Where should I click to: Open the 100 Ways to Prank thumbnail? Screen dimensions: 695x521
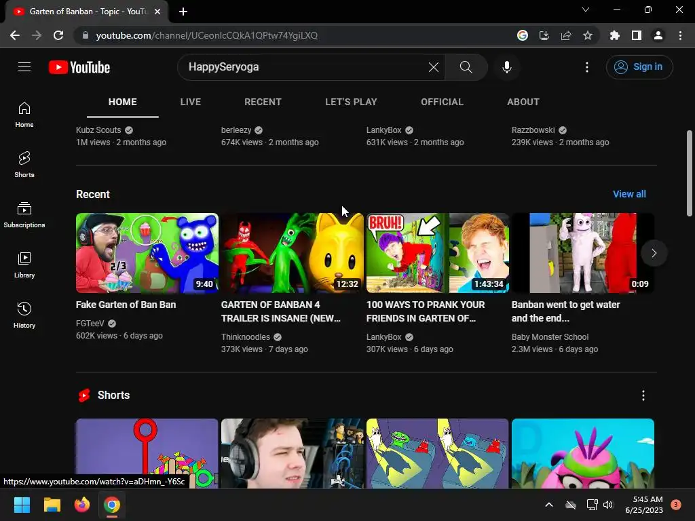pyautogui.click(x=438, y=253)
